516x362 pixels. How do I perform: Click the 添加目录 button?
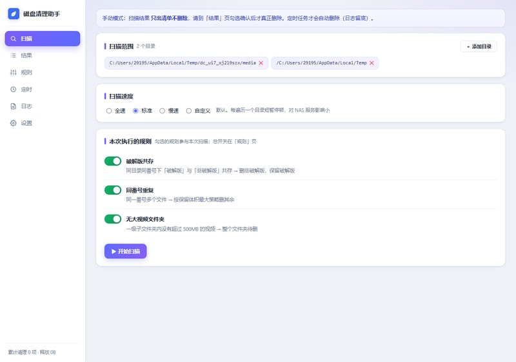(479, 46)
